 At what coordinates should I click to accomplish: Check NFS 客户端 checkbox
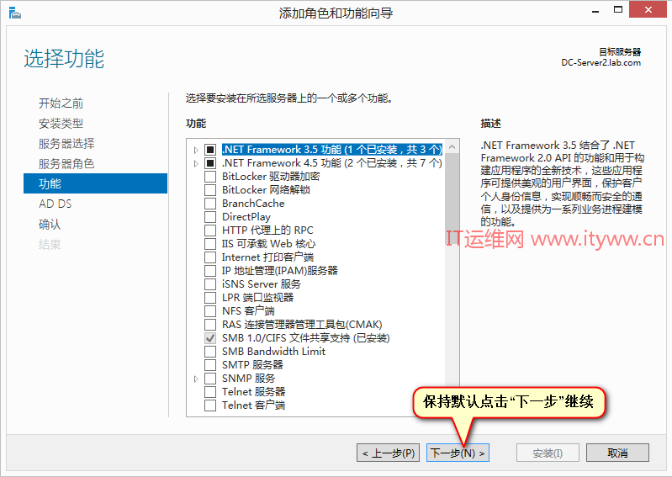click(x=210, y=311)
